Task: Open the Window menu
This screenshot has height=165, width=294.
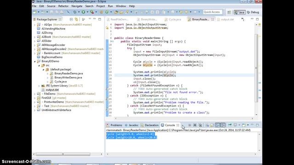Action: (x=121, y=6)
